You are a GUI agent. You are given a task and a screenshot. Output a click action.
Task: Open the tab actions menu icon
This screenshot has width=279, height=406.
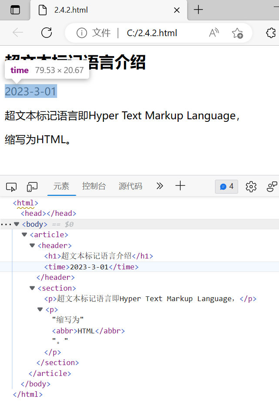[15, 10]
